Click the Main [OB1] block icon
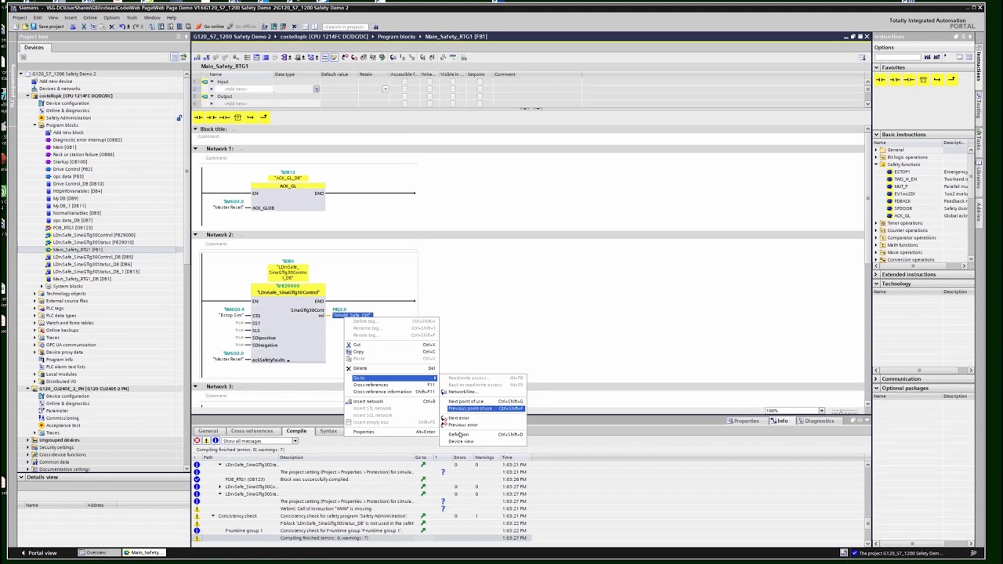The height and width of the screenshot is (564, 1003). tap(49, 147)
